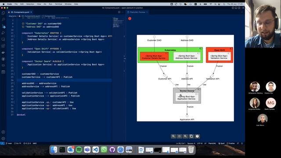
Task: Open Visual Studio Code from the Dock
Action: [96, 150]
